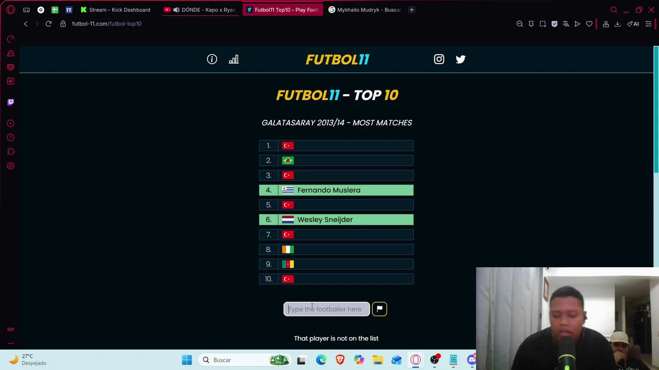Select row 8 with Ivory Coast flag
Image resolution: width=659 pixels, height=370 pixels.
[336, 249]
